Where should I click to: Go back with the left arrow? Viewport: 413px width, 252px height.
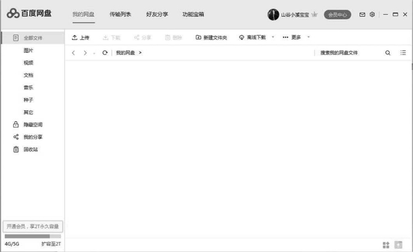pyautogui.click(x=73, y=53)
